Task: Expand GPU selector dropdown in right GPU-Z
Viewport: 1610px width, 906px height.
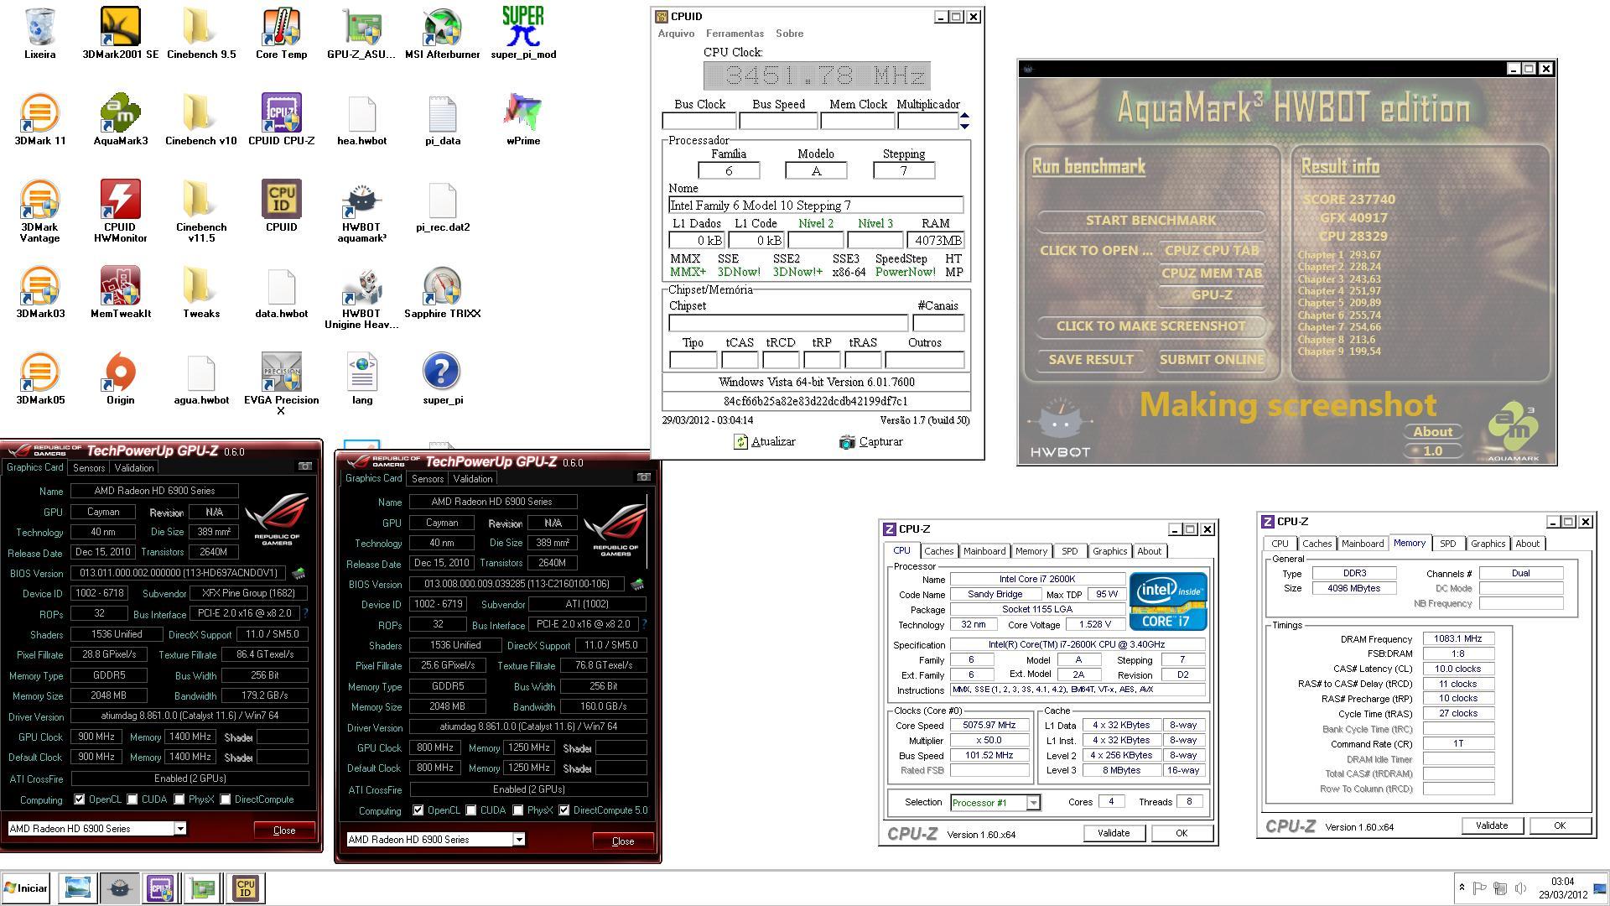Action: click(519, 840)
